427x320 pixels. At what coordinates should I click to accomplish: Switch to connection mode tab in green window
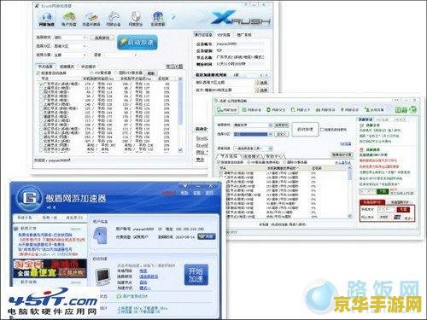252,156
